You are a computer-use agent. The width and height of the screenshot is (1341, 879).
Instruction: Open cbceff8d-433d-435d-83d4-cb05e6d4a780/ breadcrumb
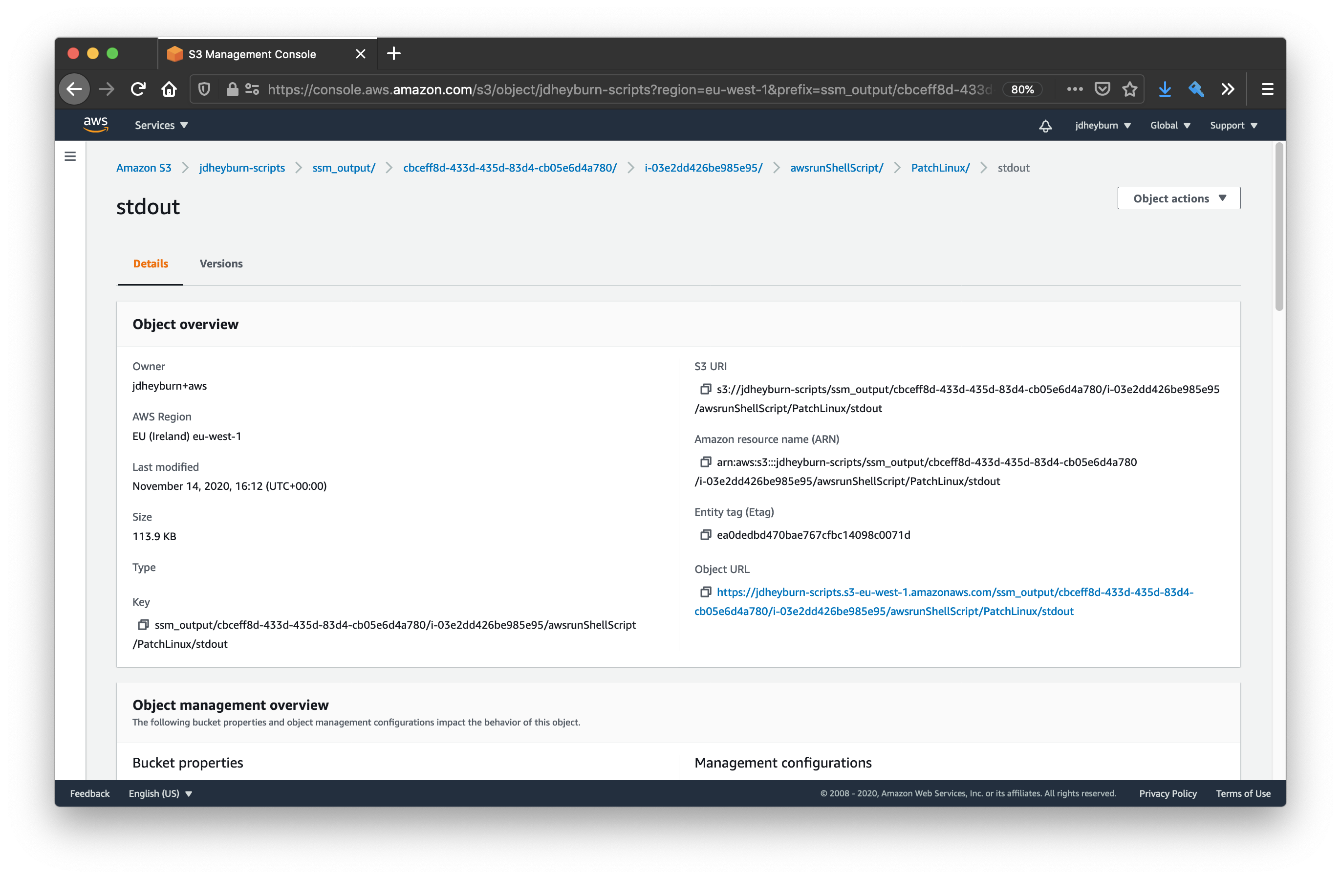tap(510, 168)
